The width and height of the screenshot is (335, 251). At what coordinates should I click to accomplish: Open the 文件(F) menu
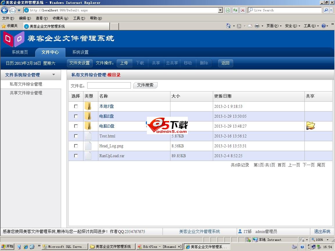point(8,18)
